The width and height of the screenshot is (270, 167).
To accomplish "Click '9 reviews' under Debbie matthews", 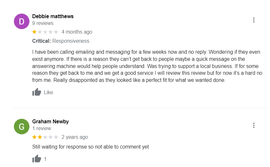I will (43, 23).
